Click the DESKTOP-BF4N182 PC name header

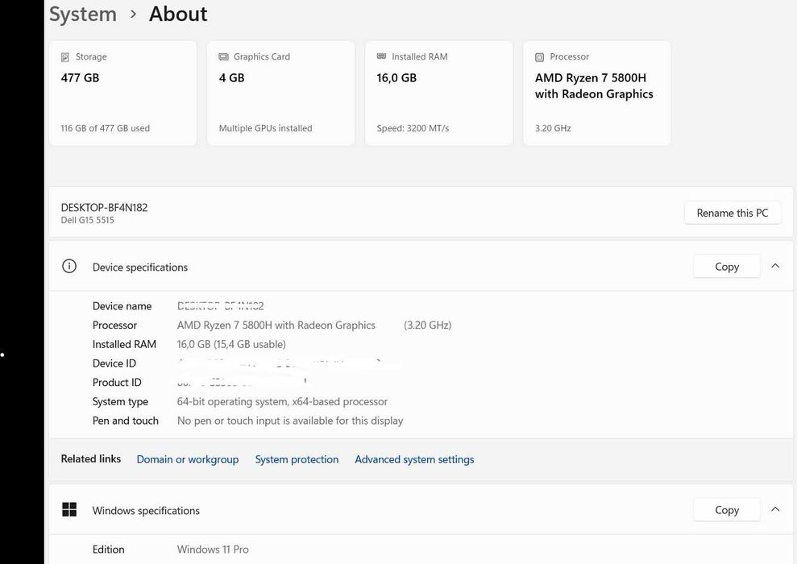click(104, 207)
